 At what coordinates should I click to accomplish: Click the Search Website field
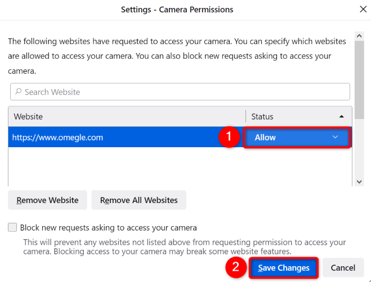pyautogui.click(x=180, y=92)
